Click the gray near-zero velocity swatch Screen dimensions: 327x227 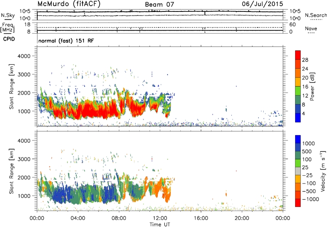298,171
